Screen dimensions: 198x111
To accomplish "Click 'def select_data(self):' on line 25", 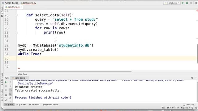I will point(50,15).
